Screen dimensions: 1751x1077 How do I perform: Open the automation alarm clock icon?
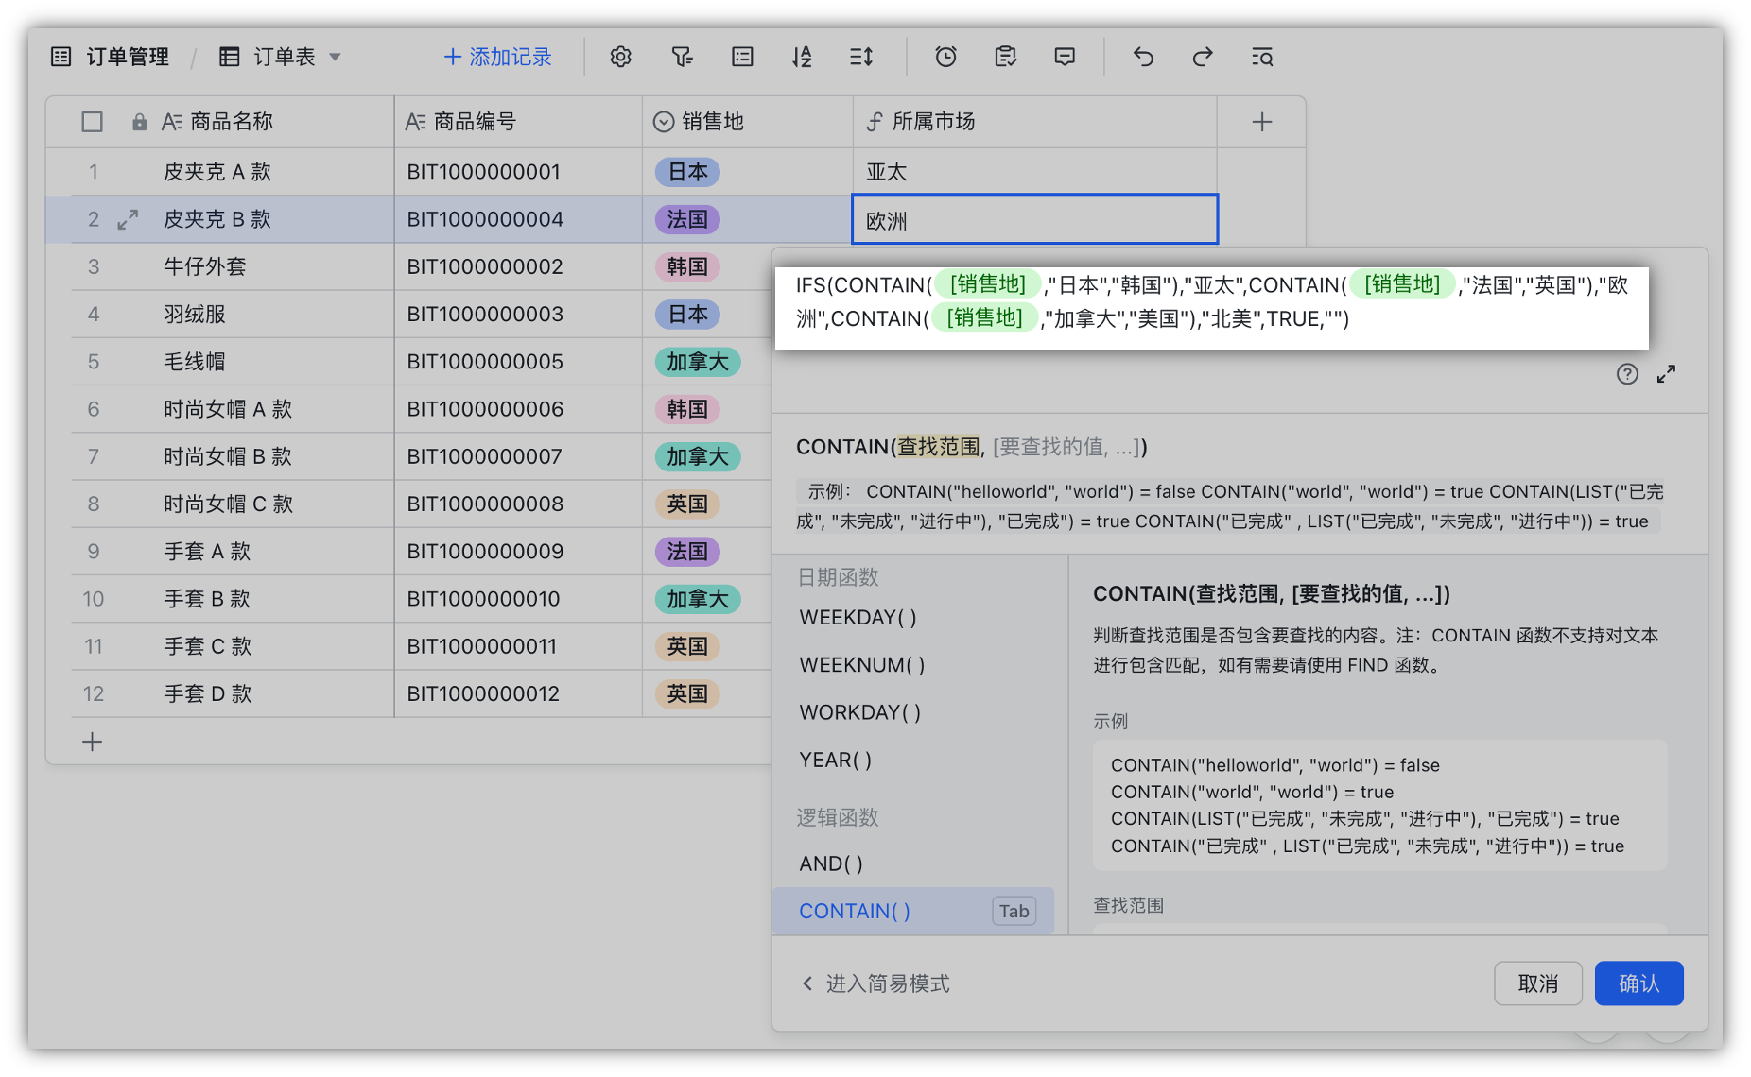pos(945,57)
